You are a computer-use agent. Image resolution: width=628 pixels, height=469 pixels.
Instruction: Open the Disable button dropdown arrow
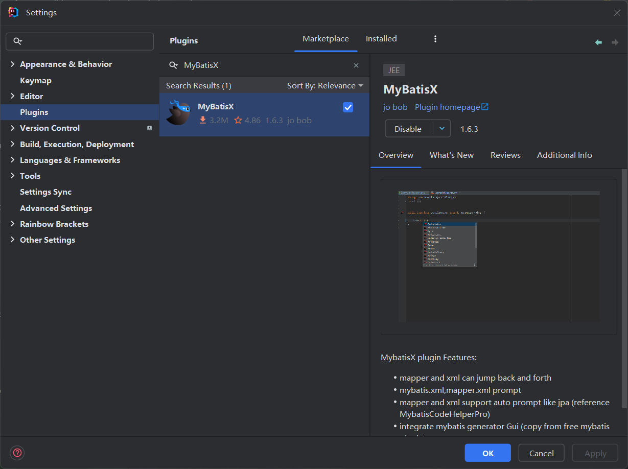442,129
